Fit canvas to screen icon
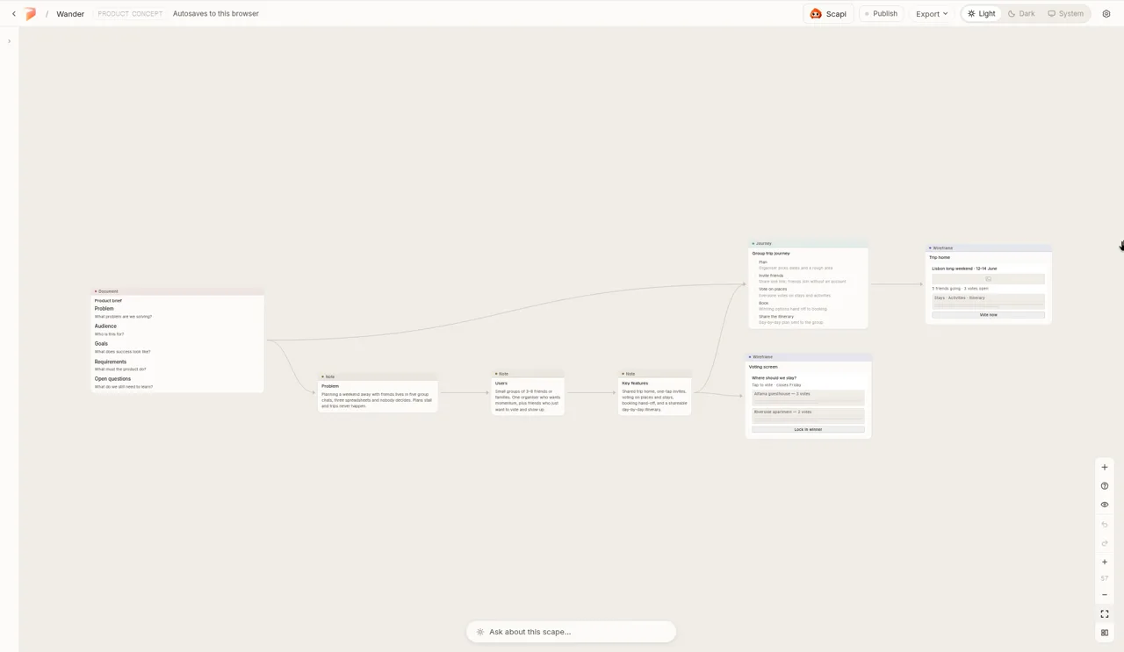 (1105, 614)
